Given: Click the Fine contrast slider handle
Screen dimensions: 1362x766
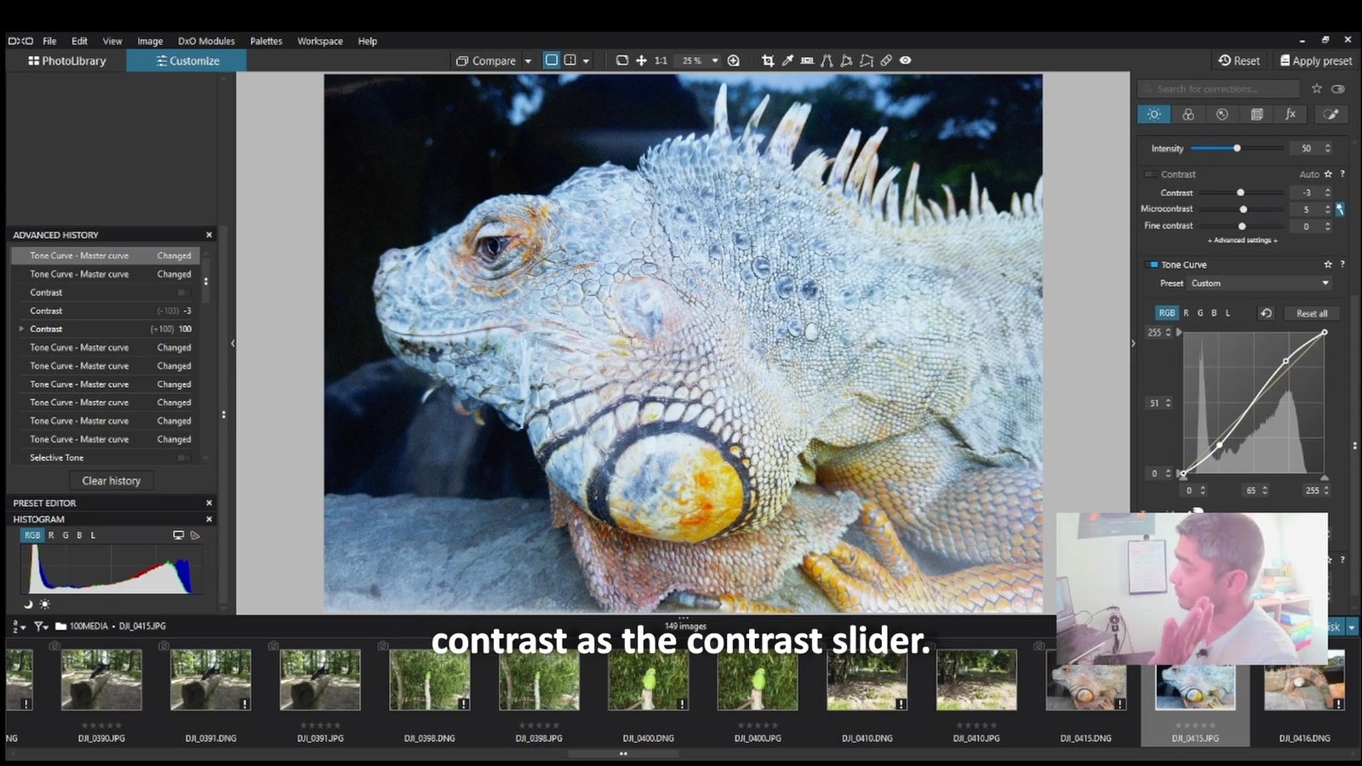Looking at the screenshot, I should pyautogui.click(x=1242, y=226).
